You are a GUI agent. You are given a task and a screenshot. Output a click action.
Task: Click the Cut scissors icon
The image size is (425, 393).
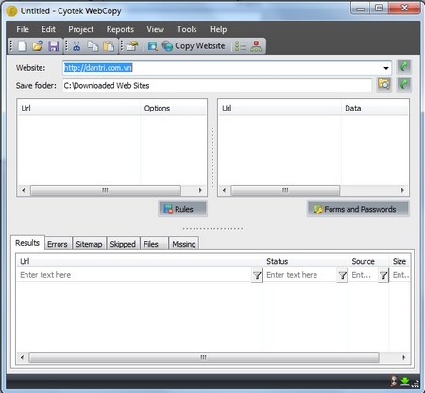[x=76, y=46]
